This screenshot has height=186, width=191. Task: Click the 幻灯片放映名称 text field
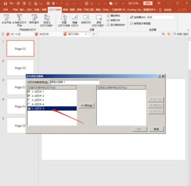(75, 82)
